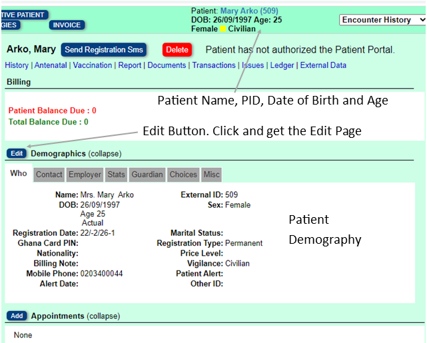
Task: Open the Invoice button in top bar
Action: 67,25
